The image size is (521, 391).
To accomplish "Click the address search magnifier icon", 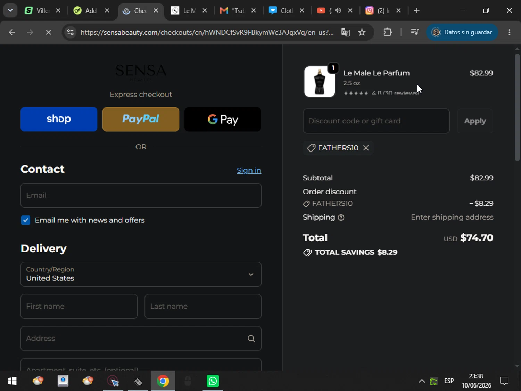I will pyautogui.click(x=251, y=339).
